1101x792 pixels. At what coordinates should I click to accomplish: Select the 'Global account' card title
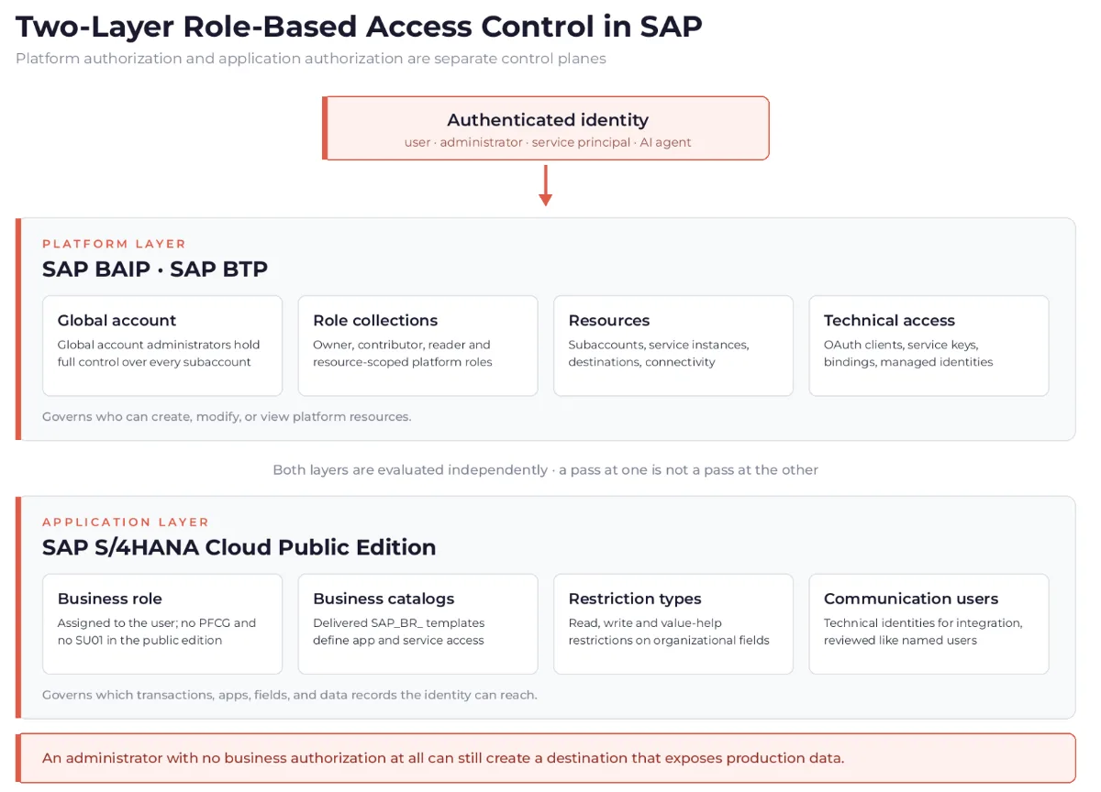coord(117,321)
